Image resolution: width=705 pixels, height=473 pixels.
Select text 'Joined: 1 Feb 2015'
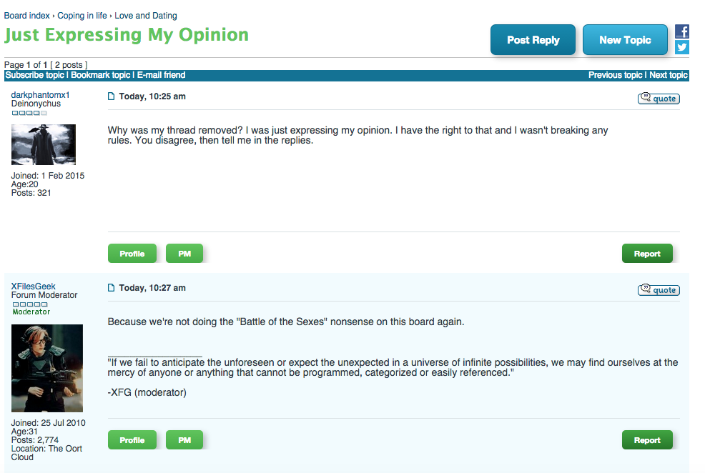pyautogui.click(x=48, y=176)
